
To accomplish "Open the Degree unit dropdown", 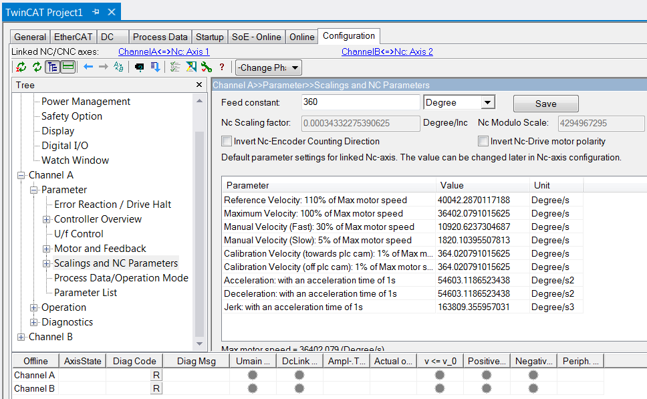I will pyautogui.click(x=488, y=102).
